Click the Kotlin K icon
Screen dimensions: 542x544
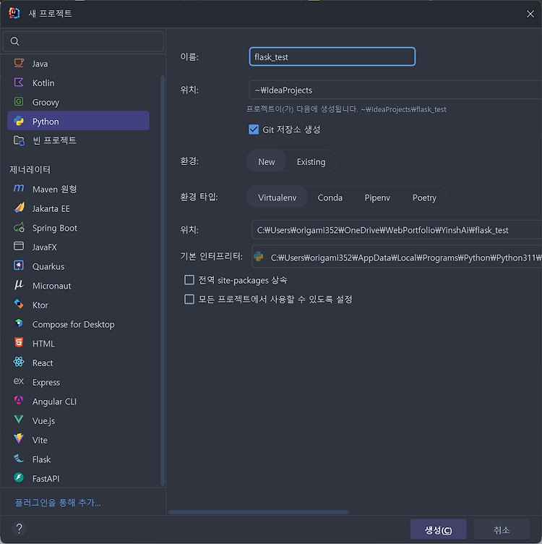[x=19, y=82]
